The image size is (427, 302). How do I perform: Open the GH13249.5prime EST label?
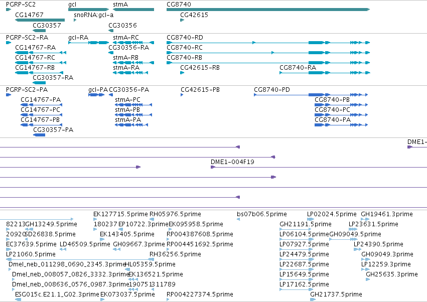(x=52, y=224)
